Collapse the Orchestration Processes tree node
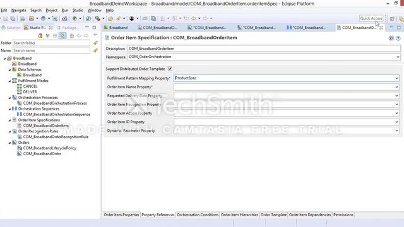The height and width of the screenshot is (227, 404). (10, 98)
